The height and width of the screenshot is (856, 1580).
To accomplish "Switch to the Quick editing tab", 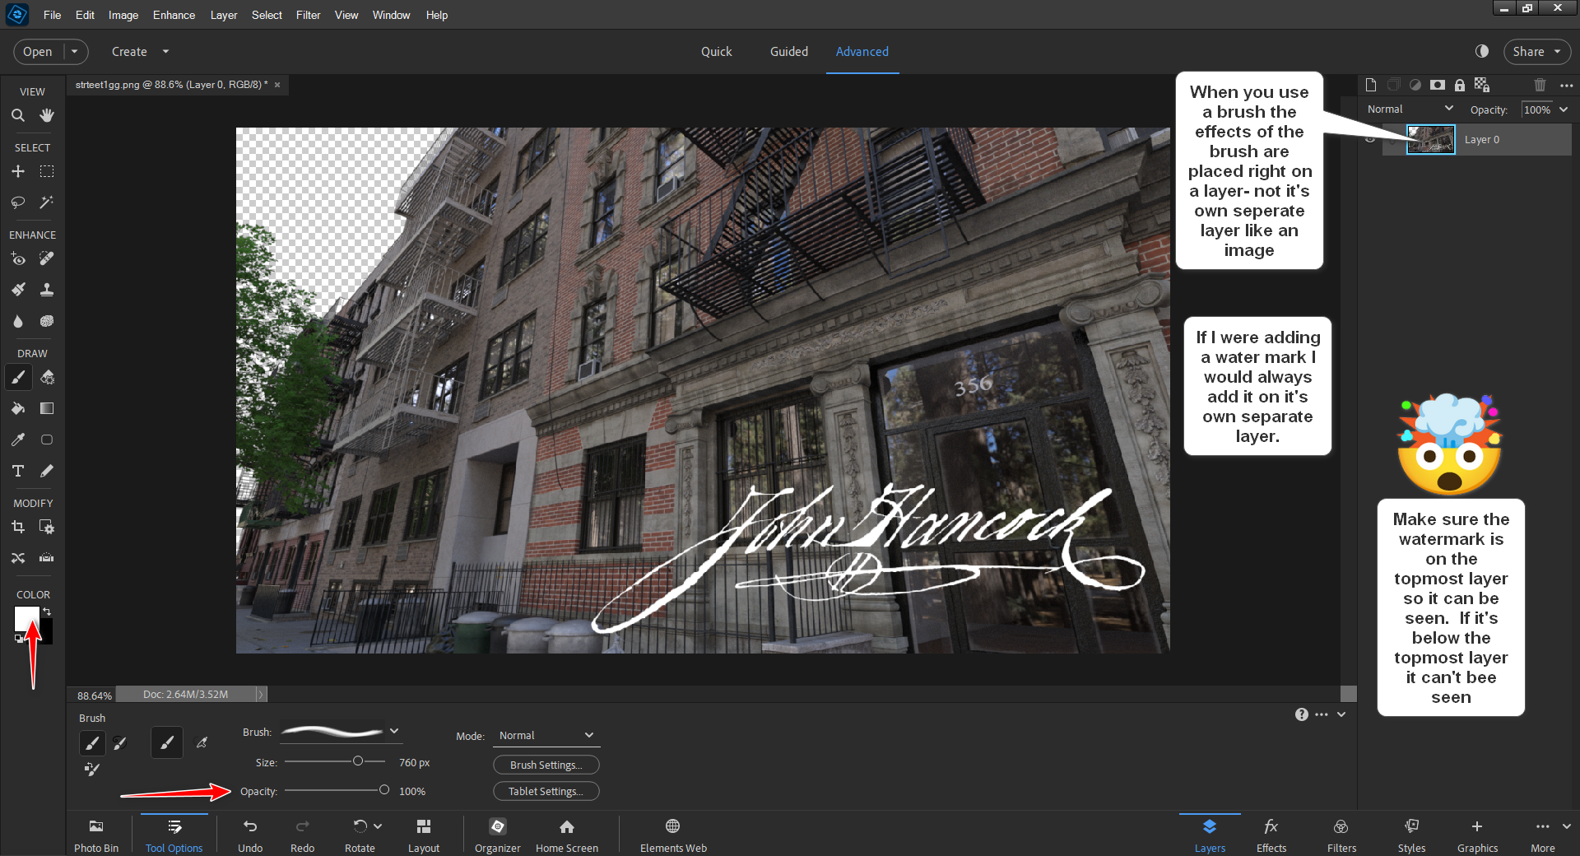I will pyautogui.click(x=716, y=51).
